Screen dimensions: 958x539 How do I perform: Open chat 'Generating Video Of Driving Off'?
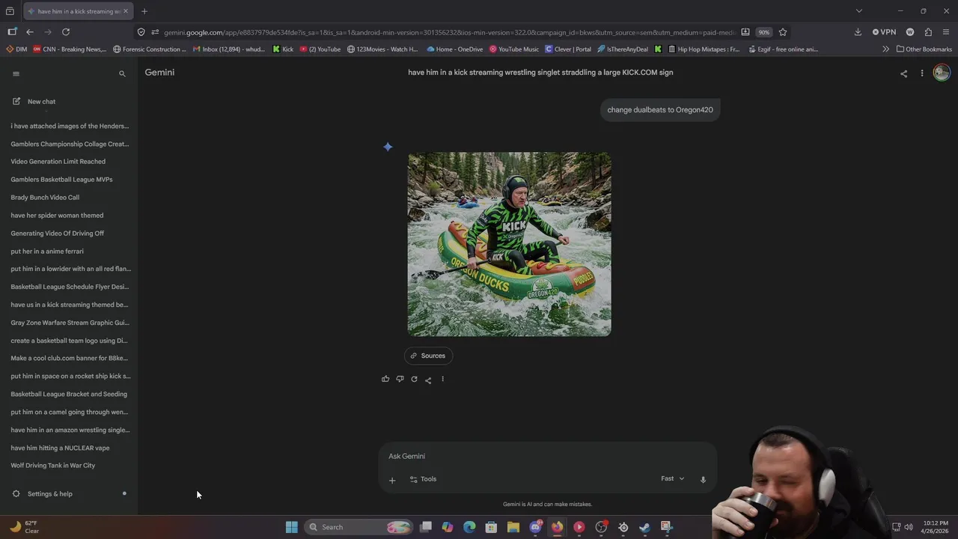pos(57,234)
